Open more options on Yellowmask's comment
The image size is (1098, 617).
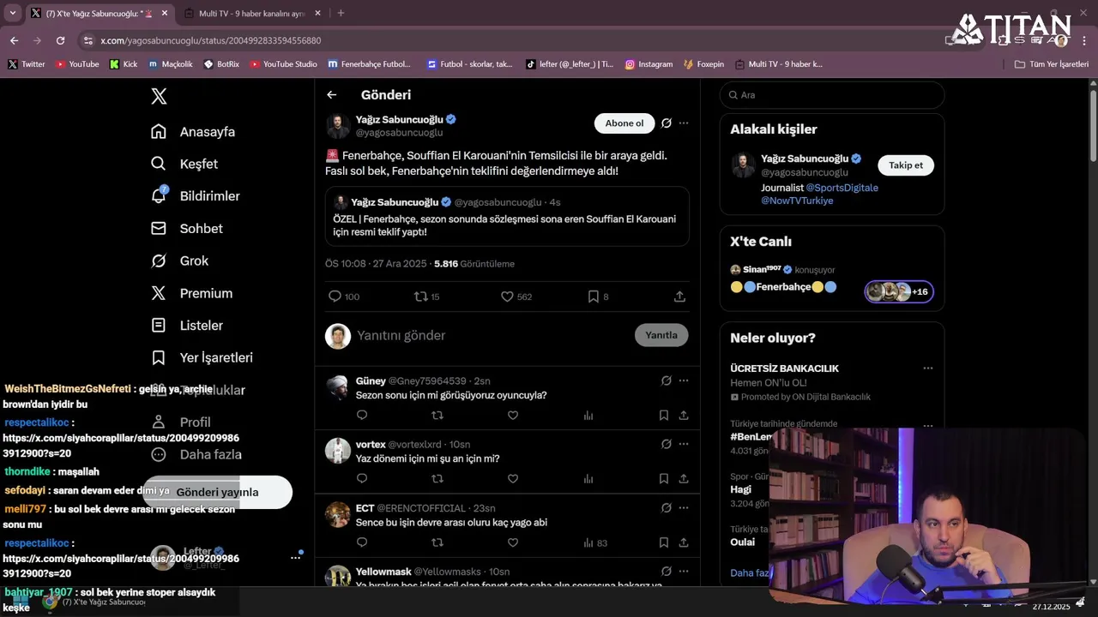(x=684, y=572)
